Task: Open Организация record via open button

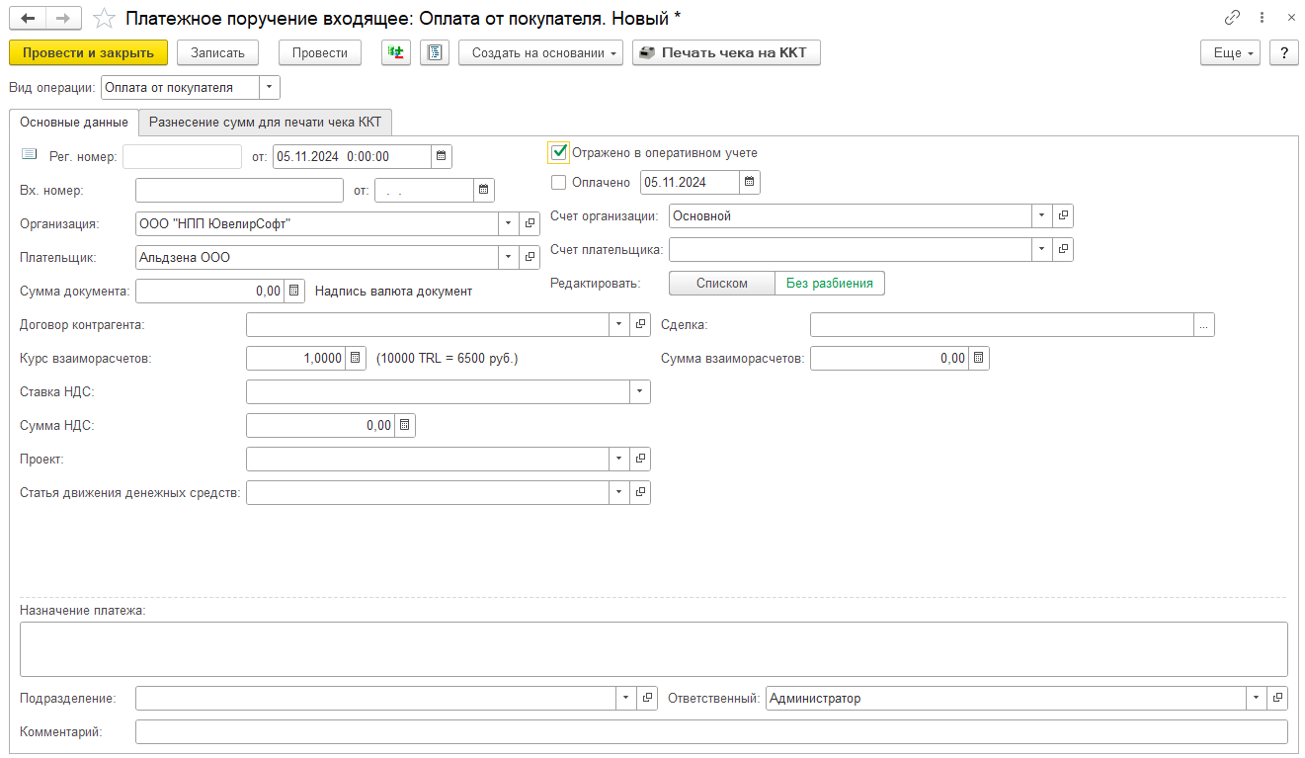Action: pyautogui.click(x=530, y=223)
